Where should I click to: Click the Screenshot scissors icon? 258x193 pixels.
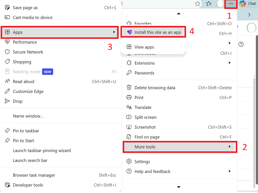coord(129,127)
